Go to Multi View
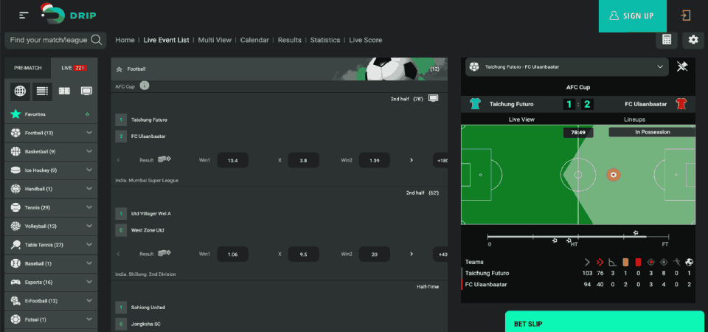708x332 pixels. click(215, 40)
